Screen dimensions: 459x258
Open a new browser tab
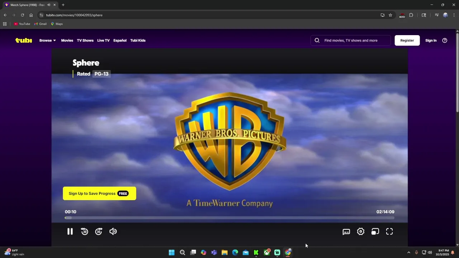pyautogui.click(x=63, y=5)
